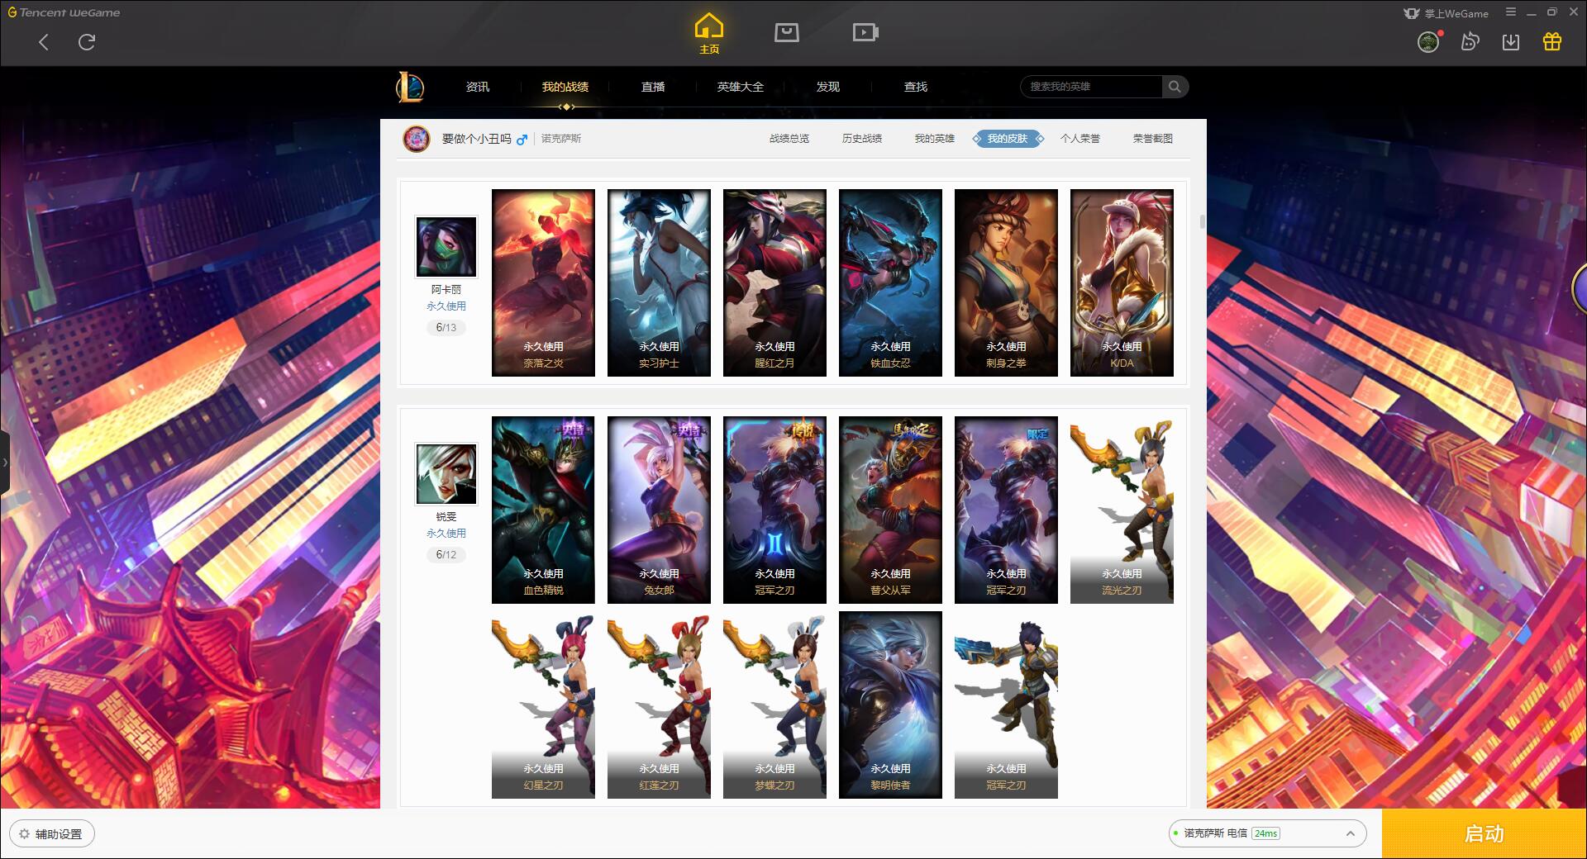Open the 奈落之炎 Akali skin card

[x=543, y=282]
